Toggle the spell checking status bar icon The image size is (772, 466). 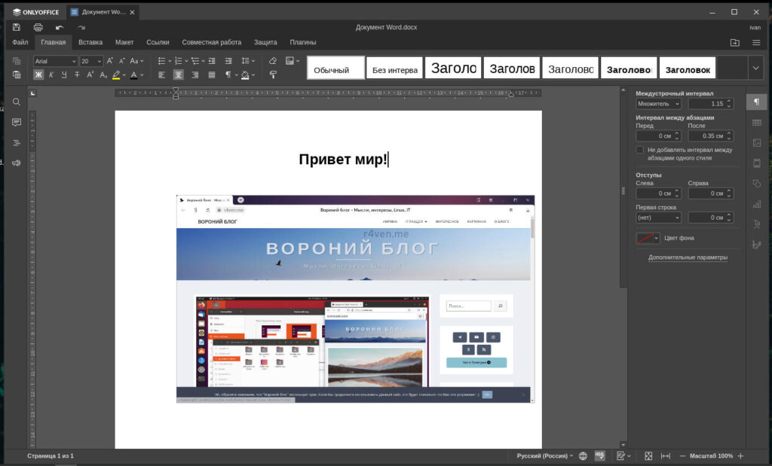tap(599, 456)
